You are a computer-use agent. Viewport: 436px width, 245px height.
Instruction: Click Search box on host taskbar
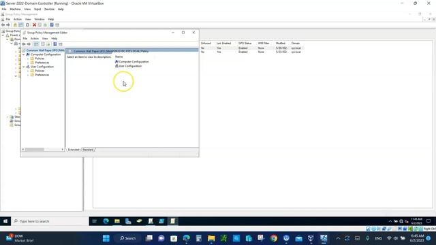click(x=128, y=238)
